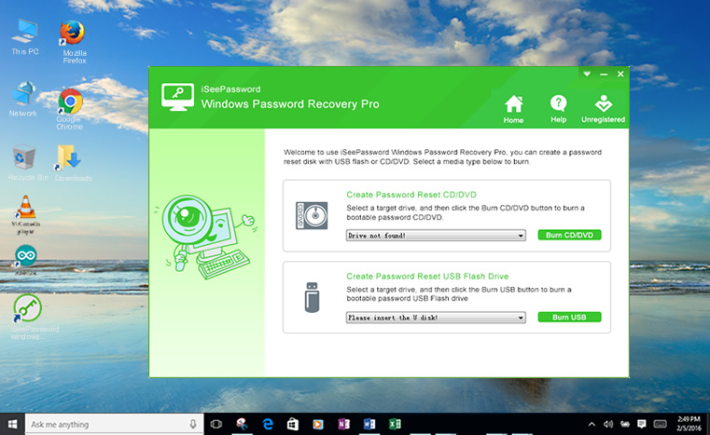Open the title bar dropdown menu arrow

tap(587, 74)
